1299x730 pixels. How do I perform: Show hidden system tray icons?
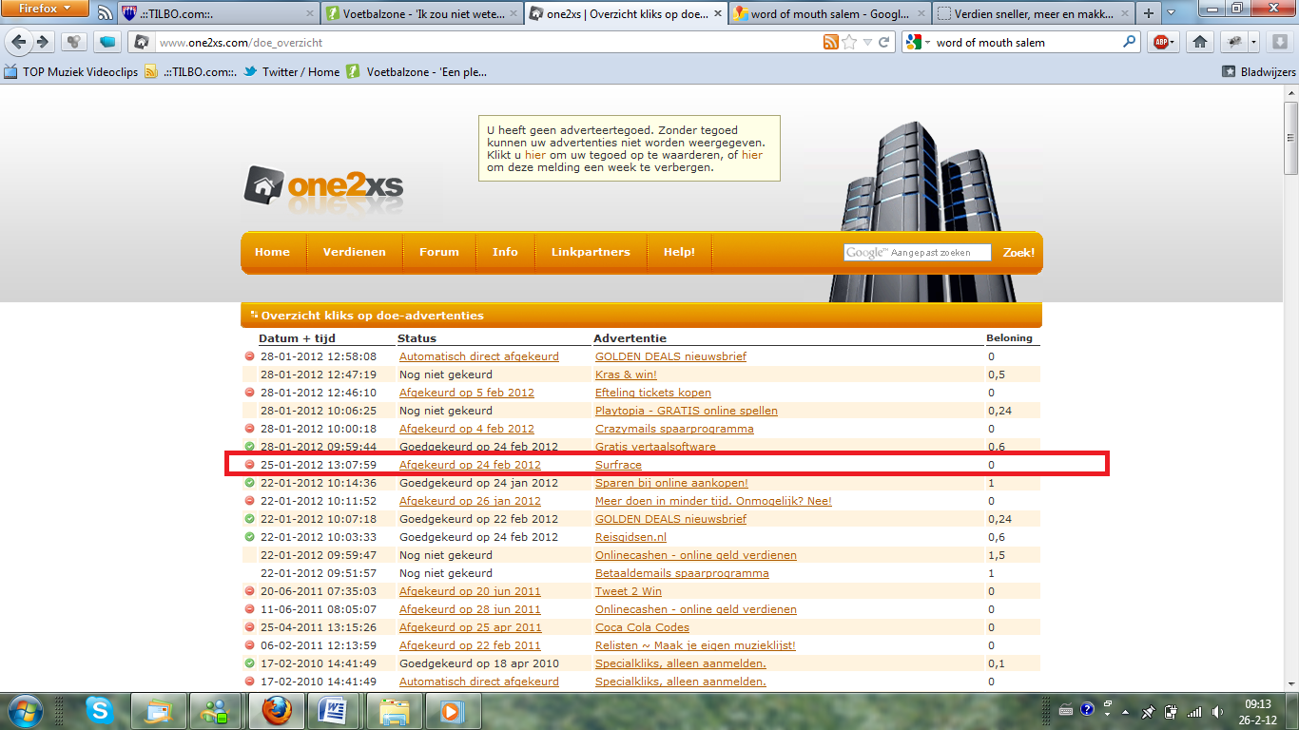(x=1127, y=711)
